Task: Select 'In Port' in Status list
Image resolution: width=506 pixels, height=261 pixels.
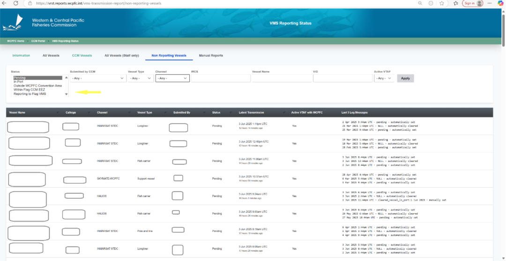Action: [x=19, y=82]
